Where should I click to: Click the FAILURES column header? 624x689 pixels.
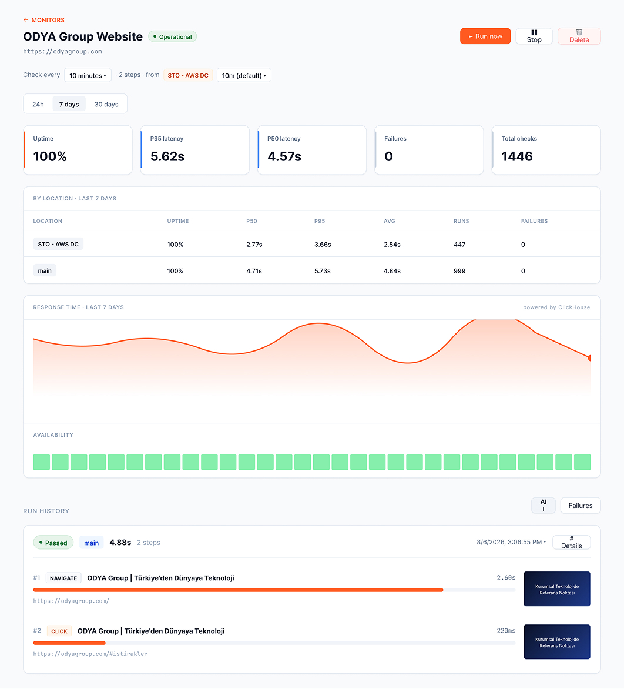pyautogui.click(x=535, y=221)
